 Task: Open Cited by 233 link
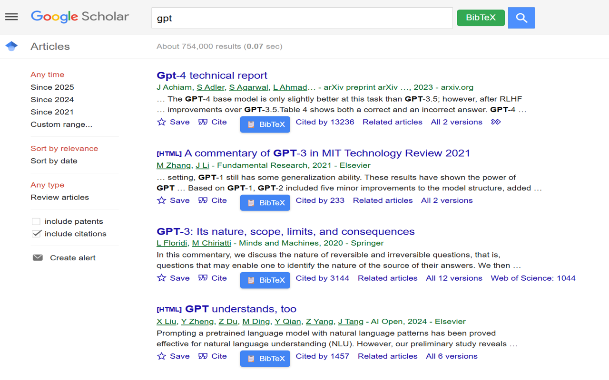[x=320, y=200]
